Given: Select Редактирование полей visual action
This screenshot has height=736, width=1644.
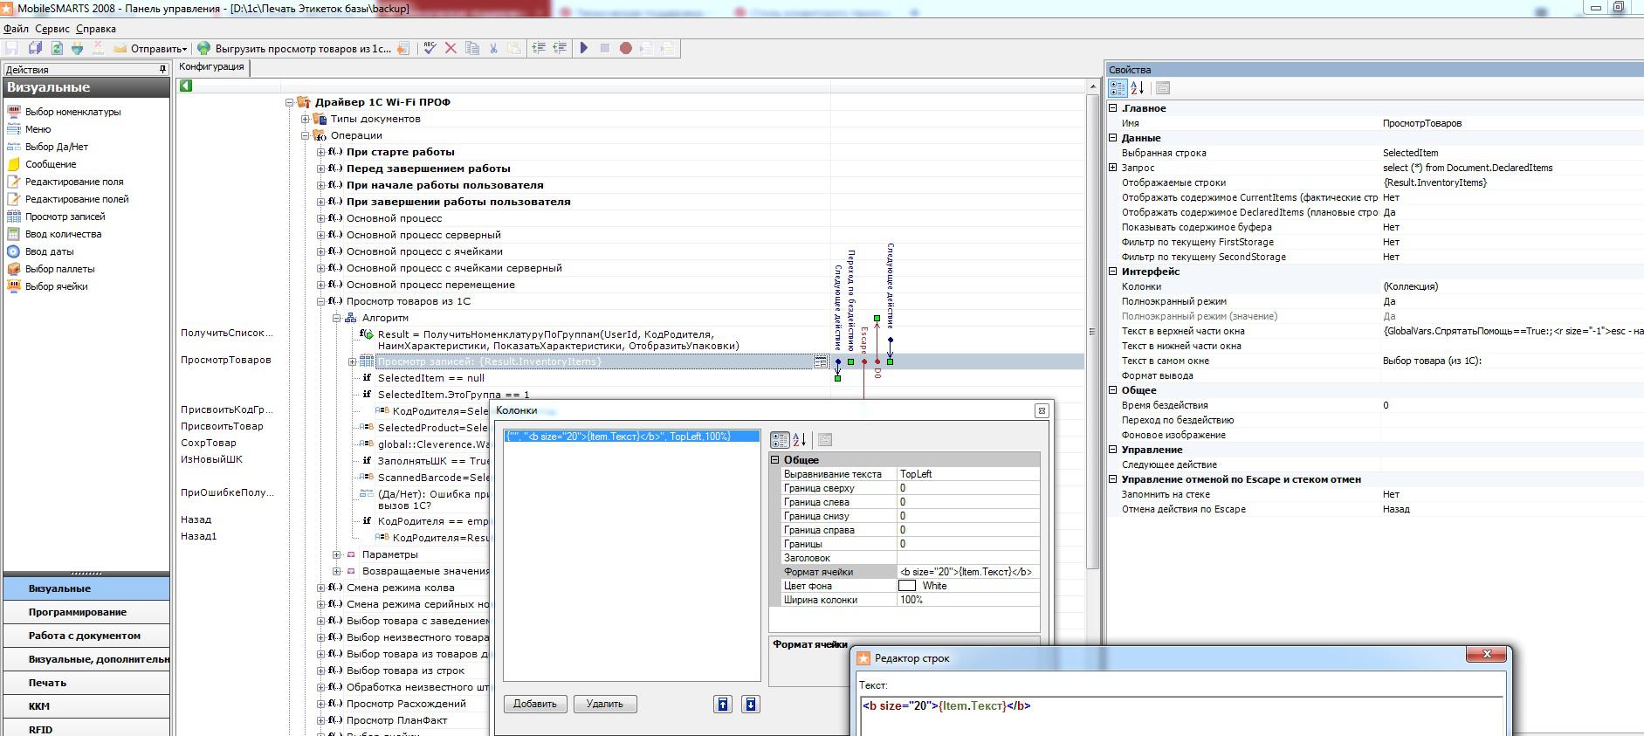Looking at the screenshot, I should tap(77, 199).
